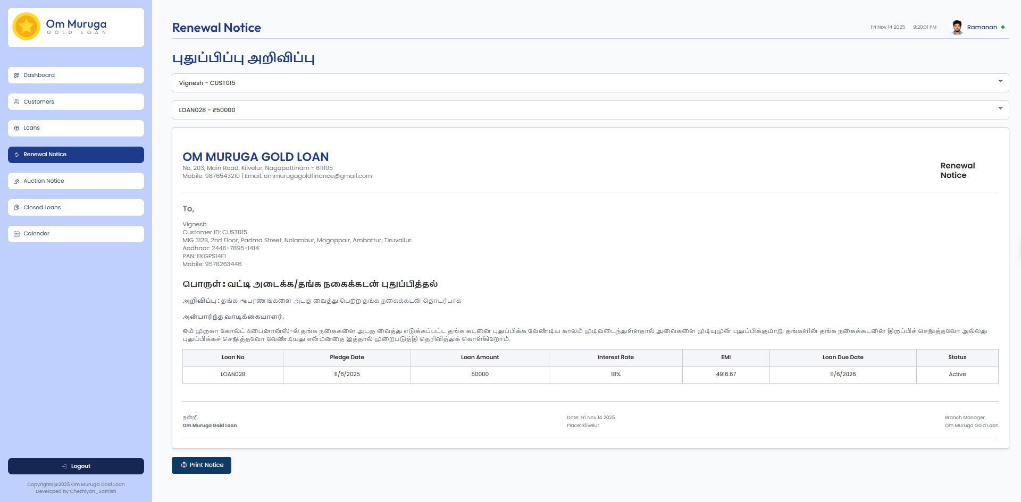The image size is (1021, 502).
Task: Navigate to Auction Notice section
Action: coord(76,181)
